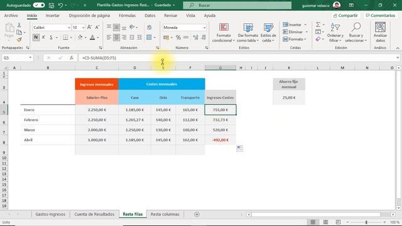Image resolution: width=402 pixels, height=226 pixels.
Task: Apply thousands separator 000 style
Action: 186,38
